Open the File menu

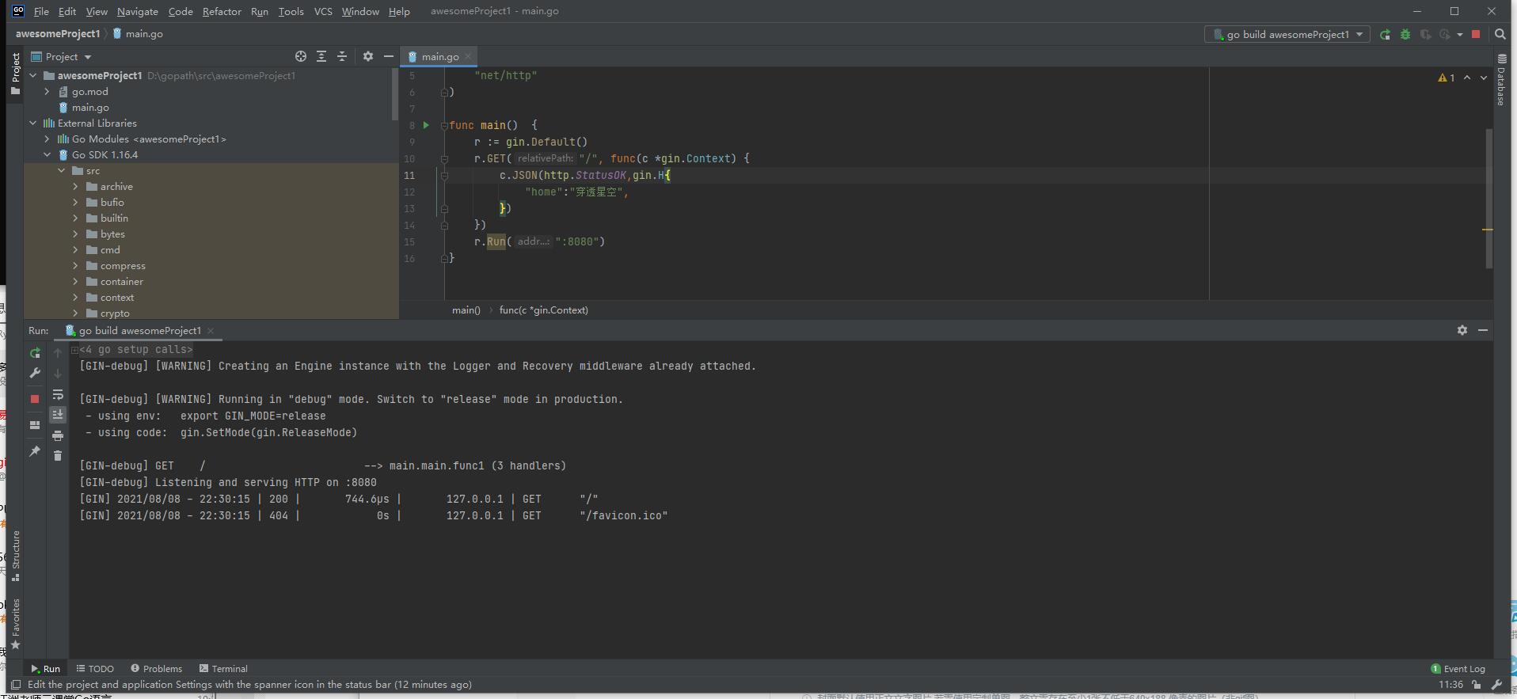41,11
